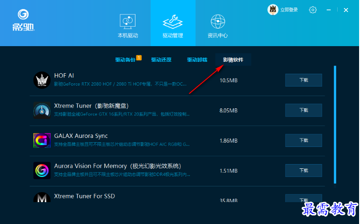Download Xtreme Tuner For SSD via 下载
This screenshot has width=361, height=224.
303,198
